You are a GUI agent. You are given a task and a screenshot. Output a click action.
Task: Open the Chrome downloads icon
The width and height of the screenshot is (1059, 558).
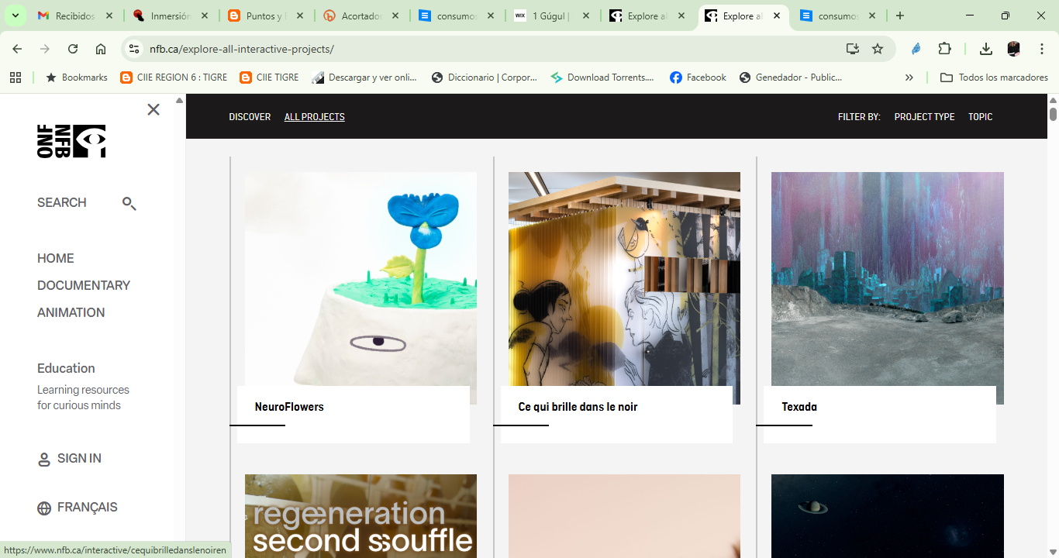point(985,48)
